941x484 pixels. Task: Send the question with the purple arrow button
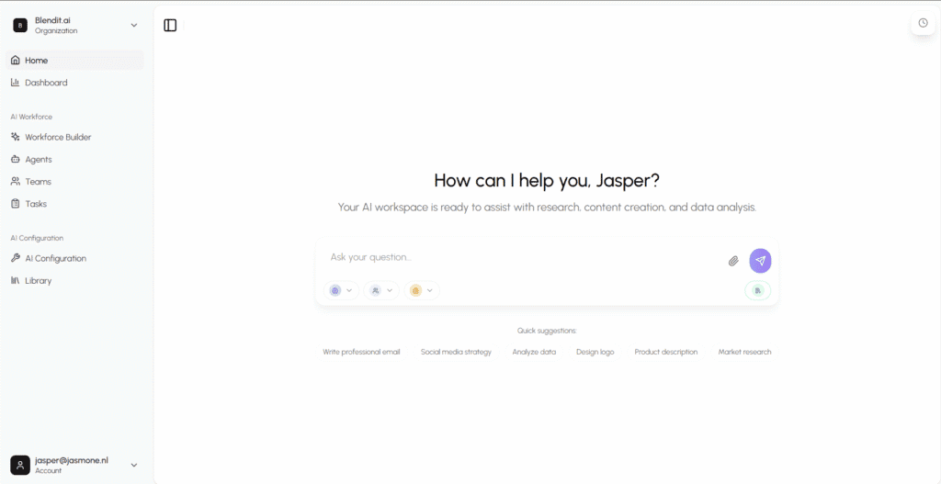[760, 260]
